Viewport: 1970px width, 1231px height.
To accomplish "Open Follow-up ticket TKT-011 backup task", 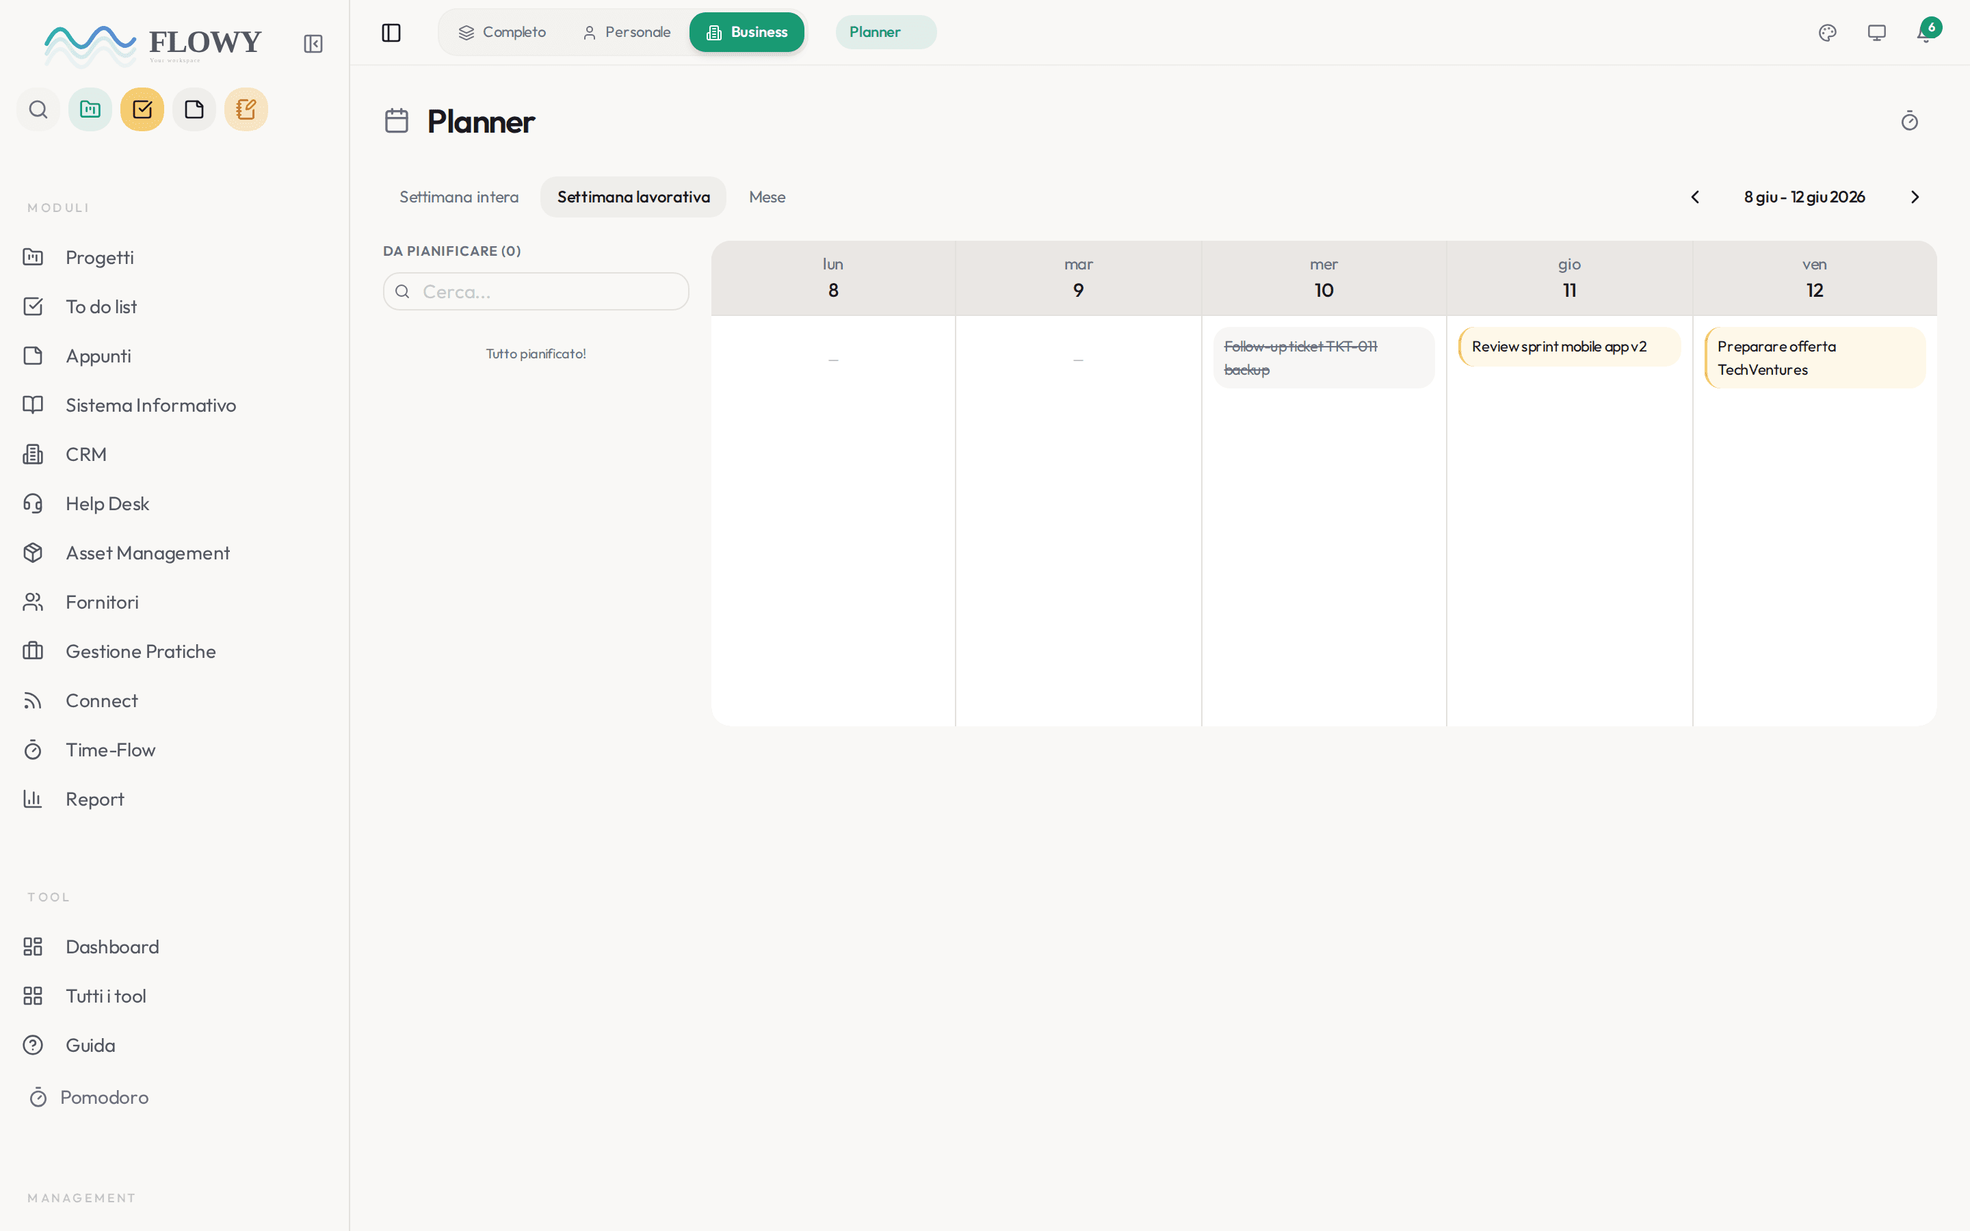I will click(x=1324, y=358).
